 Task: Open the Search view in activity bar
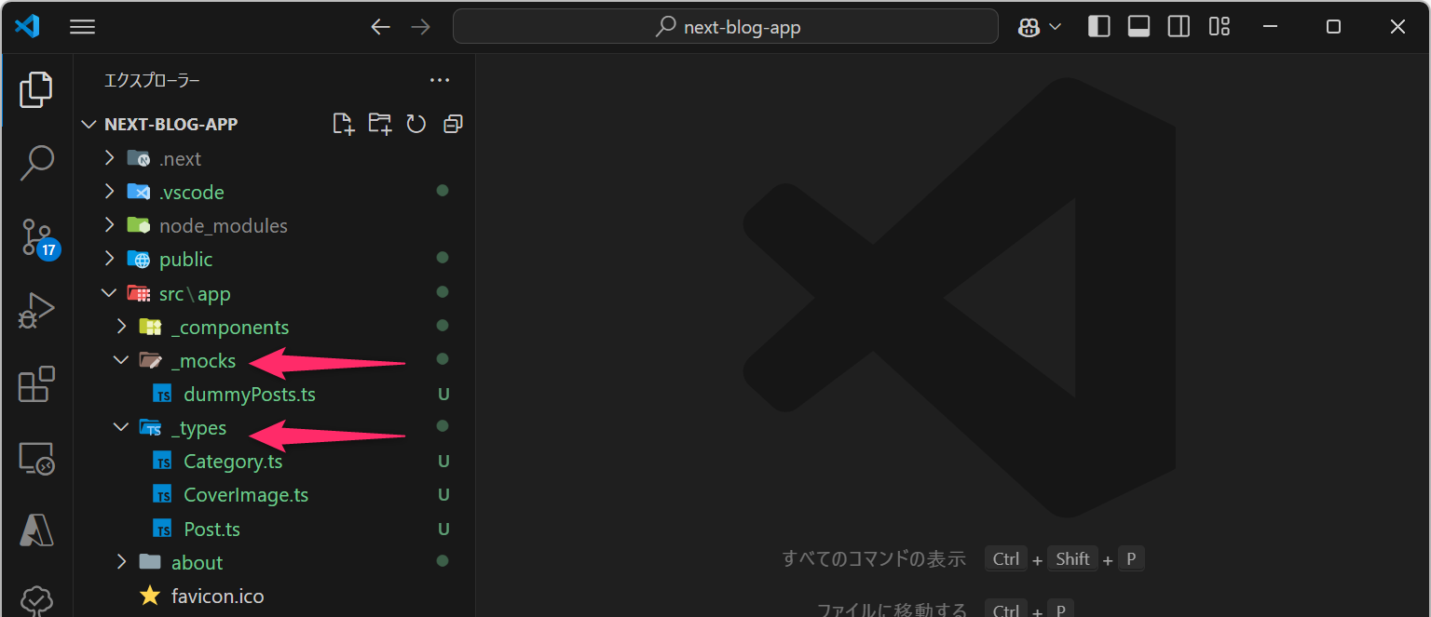[36, 163]
